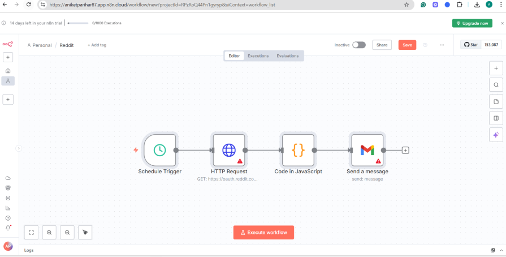
Task: Click Add tag link
Action: pos(97,45)
